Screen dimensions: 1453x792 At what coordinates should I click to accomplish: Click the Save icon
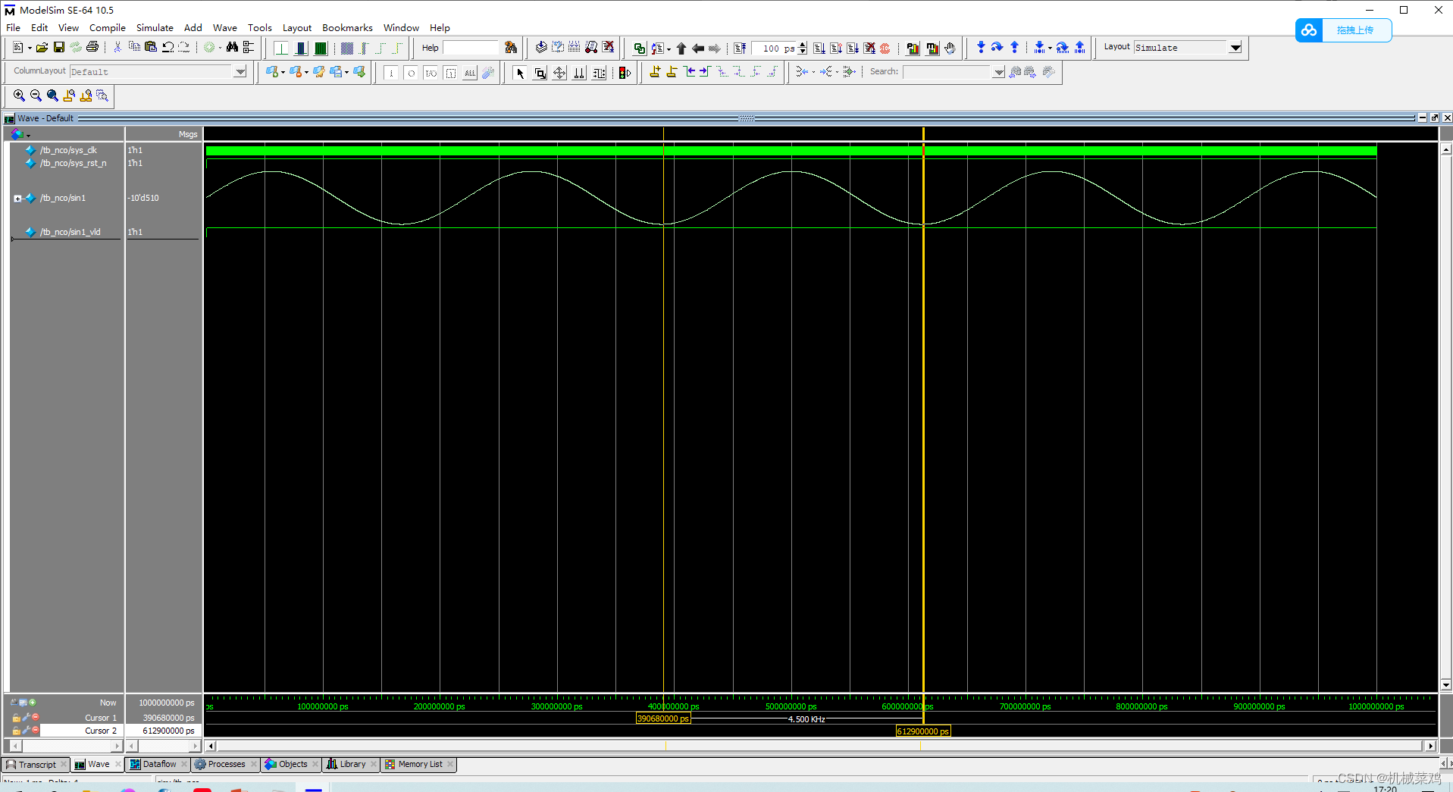59,47
